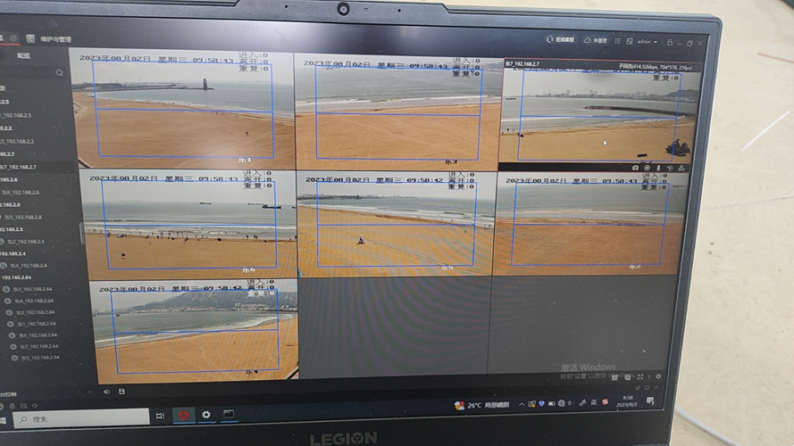The width and height of the screenshot is (794, 446).
Task: Click the snapshot camera icon under the selected video
Action: [x=635, y=168]
